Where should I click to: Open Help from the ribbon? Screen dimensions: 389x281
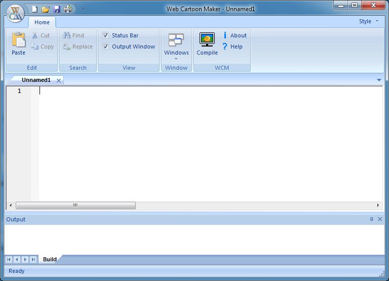[232, 46]
